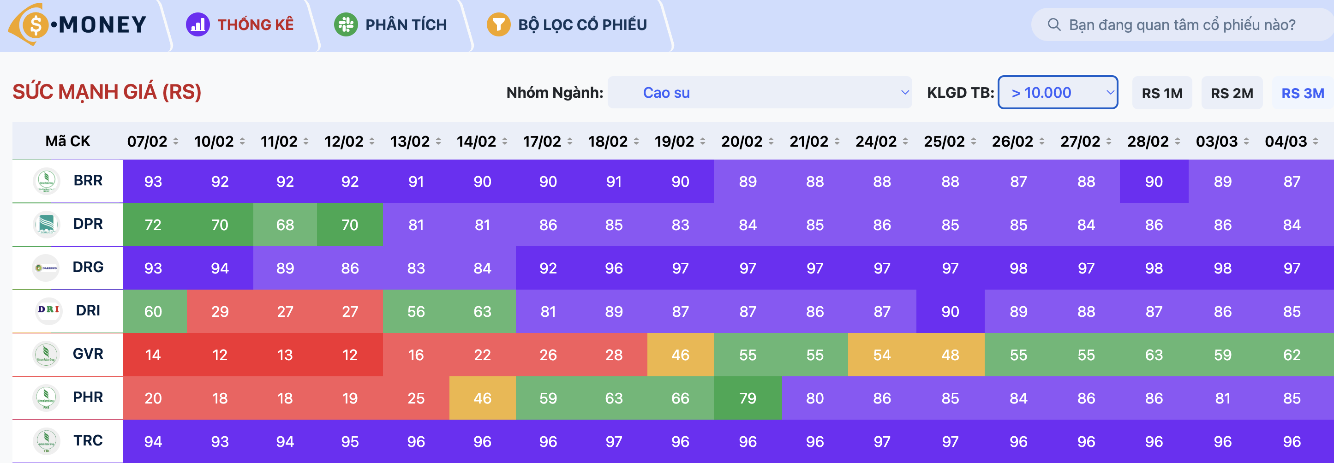Click the red GVR 07/02 cell showing 14
The width and height of the screenshot is (1334, 463).
(x=153, y=355)
